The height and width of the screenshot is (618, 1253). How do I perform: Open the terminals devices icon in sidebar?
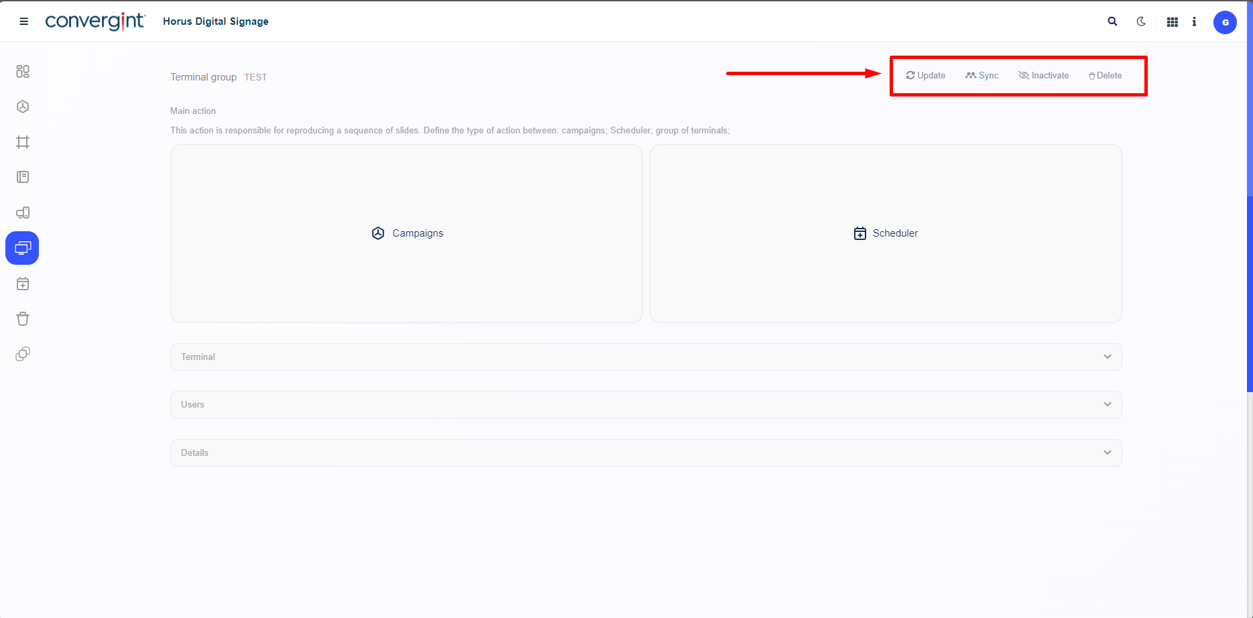pos(23,212)
